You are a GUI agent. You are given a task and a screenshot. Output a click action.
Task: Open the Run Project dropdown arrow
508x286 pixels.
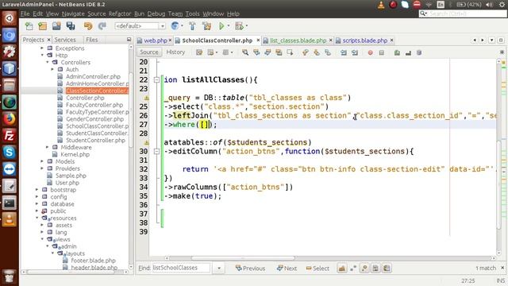coord(229,26)
